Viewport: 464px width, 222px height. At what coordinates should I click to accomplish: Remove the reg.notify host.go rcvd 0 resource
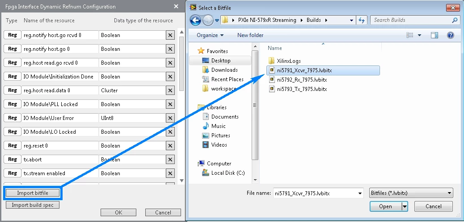[170, 35]
